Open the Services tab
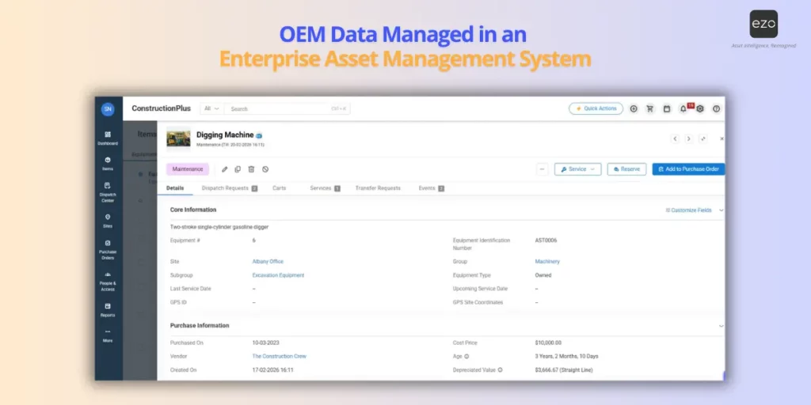811x405 pixels. point(325,188)
